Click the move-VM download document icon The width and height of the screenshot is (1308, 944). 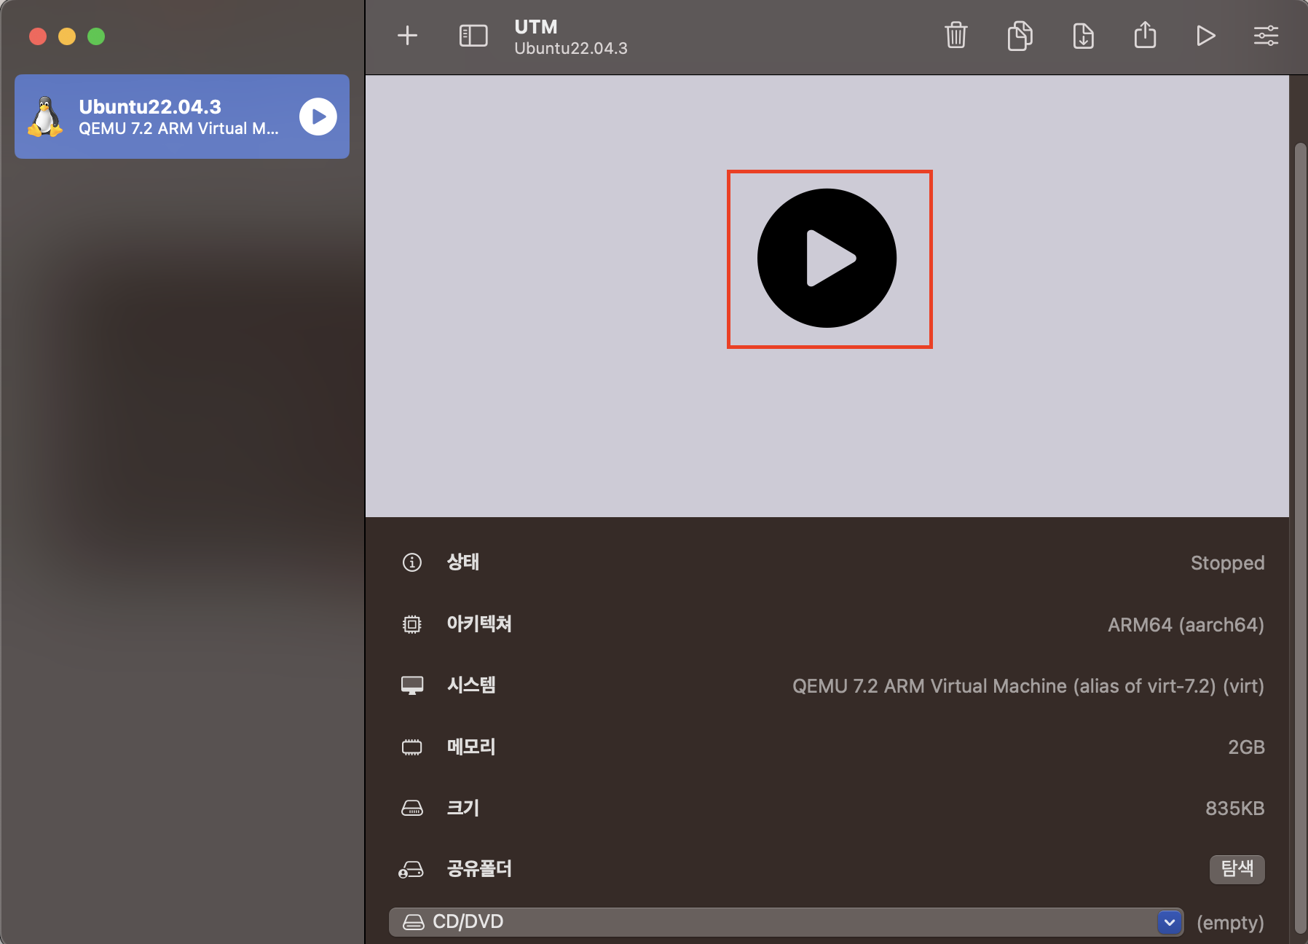1083,35
